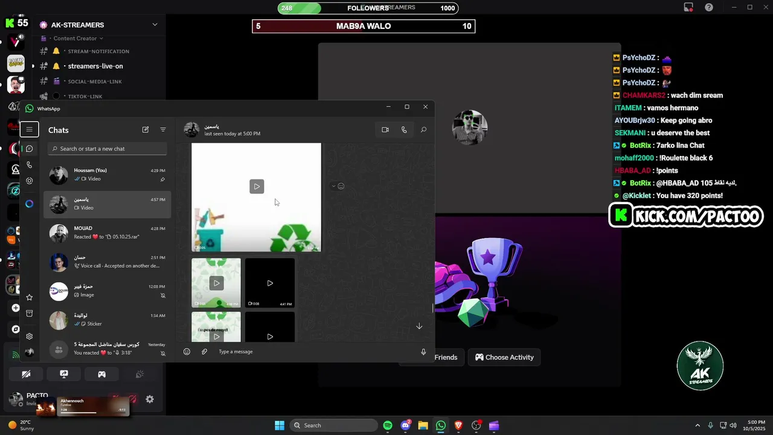Screen dimensions: 773x435
Task: Start a video call in the chat header
Action: tap(385, 130)
